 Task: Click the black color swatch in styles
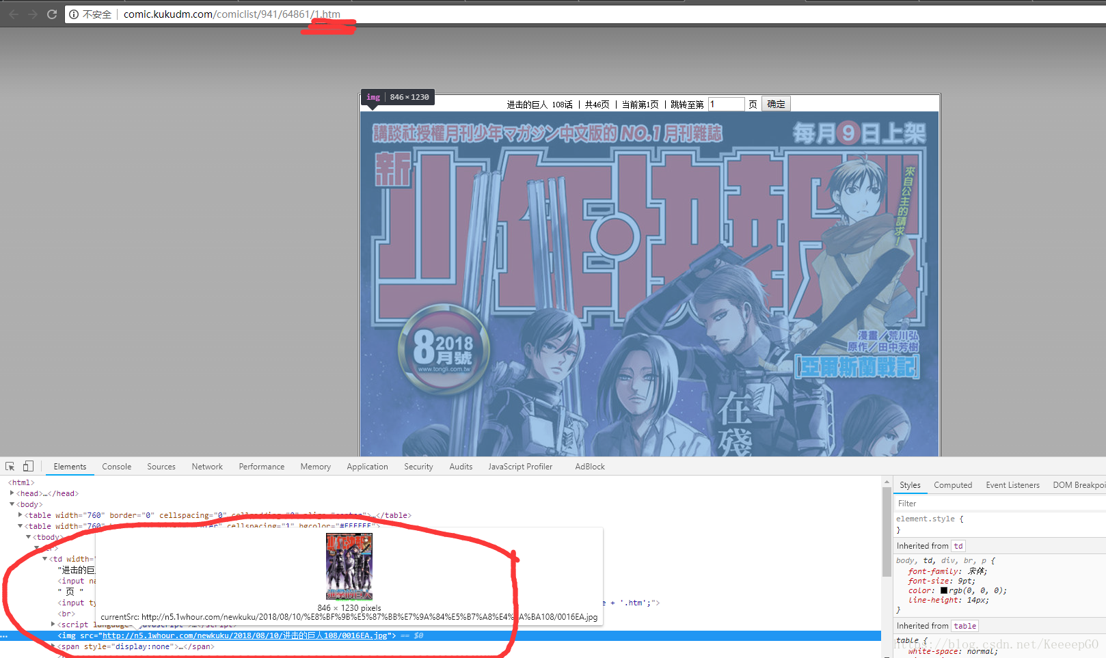944,590
